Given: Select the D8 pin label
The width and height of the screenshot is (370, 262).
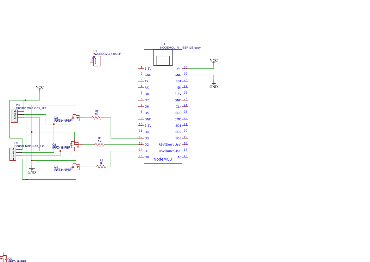Looking at the screenshot, I should click(147, 94).
